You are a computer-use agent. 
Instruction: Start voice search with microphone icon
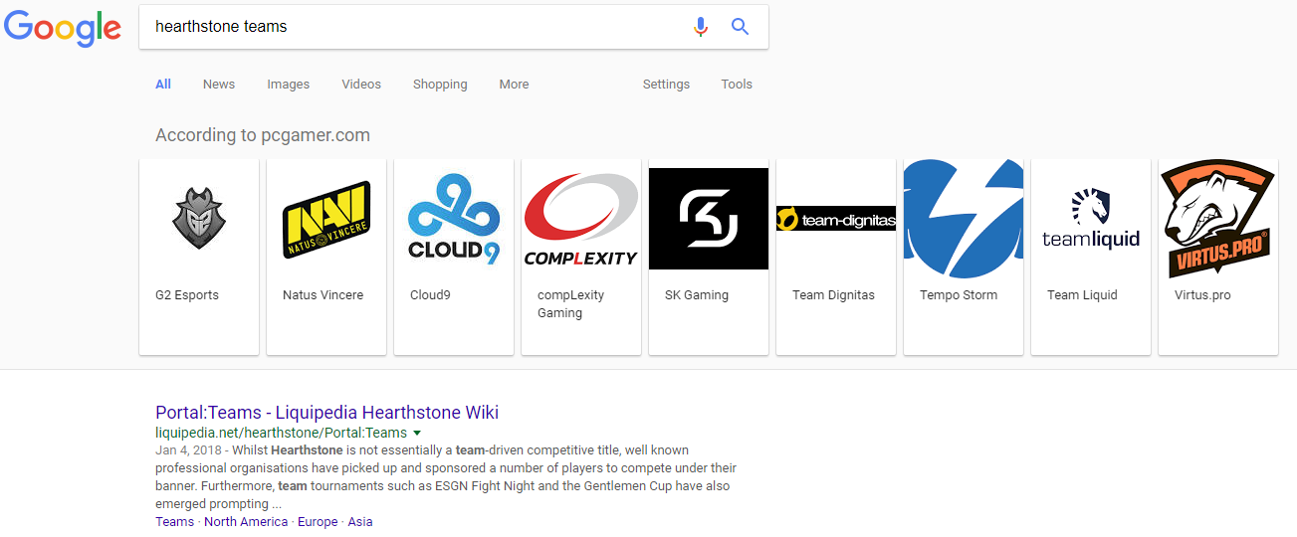[x=701, y=27]
